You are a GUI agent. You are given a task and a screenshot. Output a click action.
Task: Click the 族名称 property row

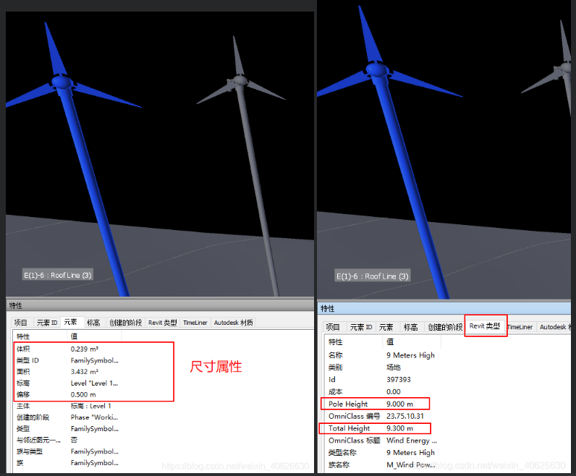(x=376, y=464)
